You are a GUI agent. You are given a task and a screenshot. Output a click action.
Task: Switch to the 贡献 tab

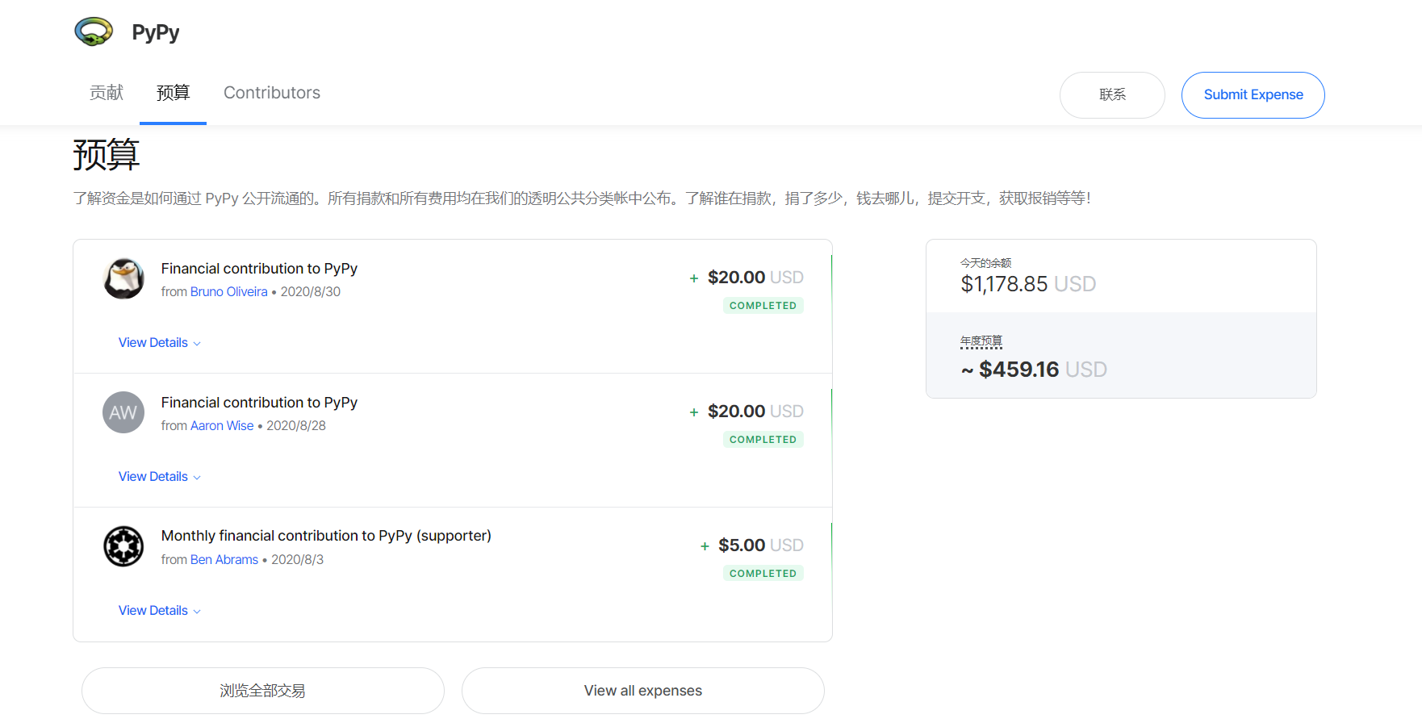coord(107,93)
